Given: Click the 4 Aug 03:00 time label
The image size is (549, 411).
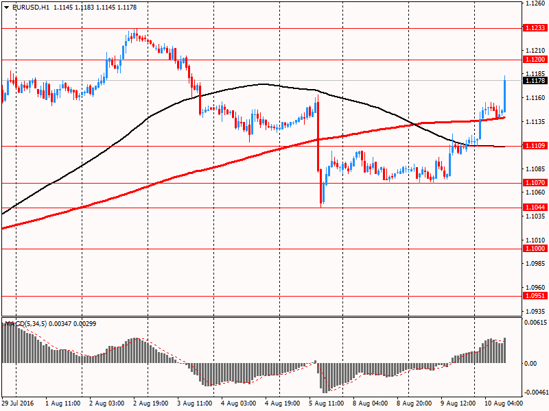Looking at the screenshot, I should tap(238, 403).
